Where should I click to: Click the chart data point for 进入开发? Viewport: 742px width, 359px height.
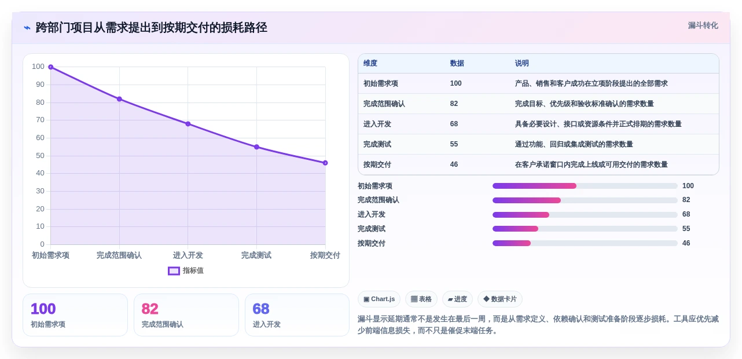pyautogui.click(x=188, y=124)
